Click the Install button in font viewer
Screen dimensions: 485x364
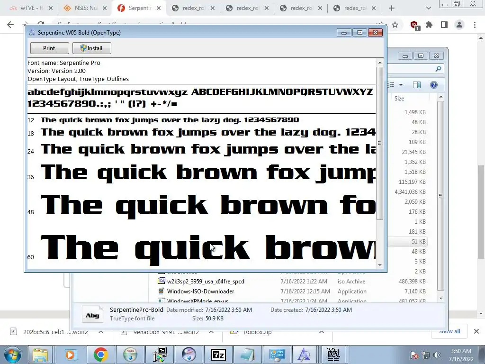pos(91,48)
